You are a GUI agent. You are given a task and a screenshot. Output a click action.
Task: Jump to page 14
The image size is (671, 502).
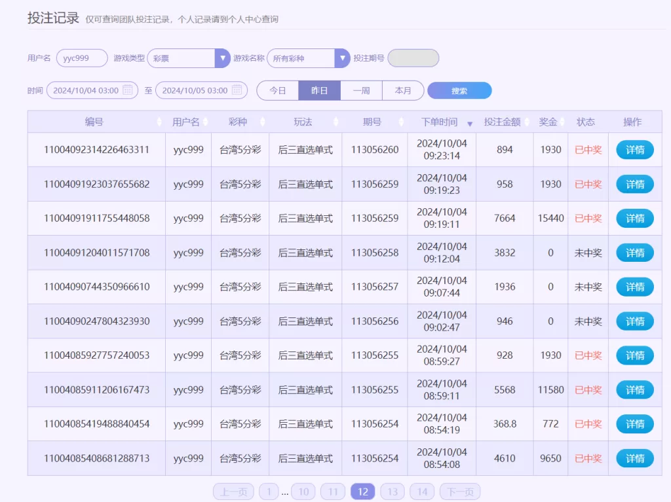422,492
